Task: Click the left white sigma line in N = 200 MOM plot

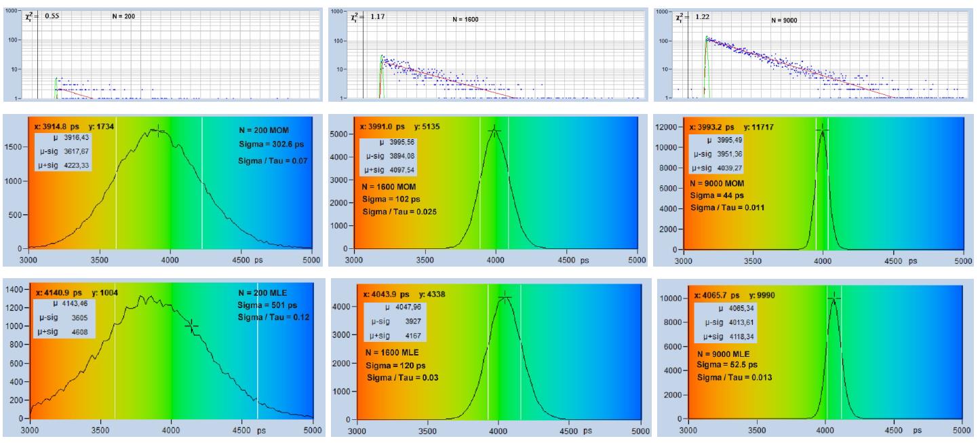Action: tap(116, 183)
